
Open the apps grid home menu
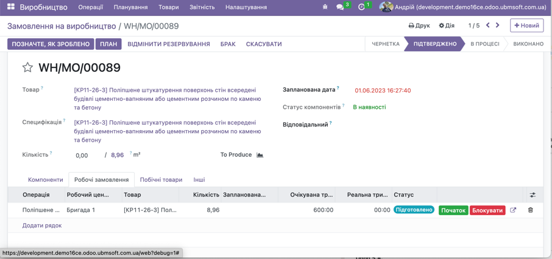click(x=10, y=7)
